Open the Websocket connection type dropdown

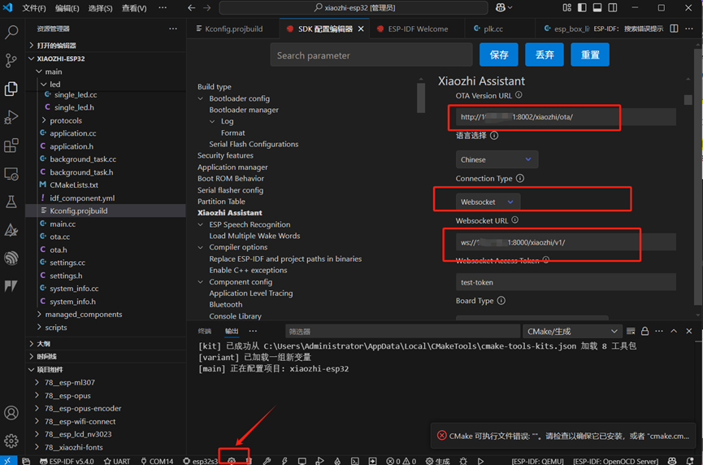[488, 202]
